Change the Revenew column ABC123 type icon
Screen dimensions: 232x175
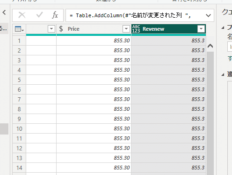pos(136,29)
